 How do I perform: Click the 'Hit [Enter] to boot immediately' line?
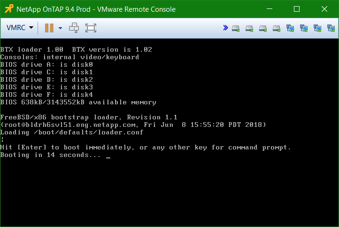click(x=146, y=148)
